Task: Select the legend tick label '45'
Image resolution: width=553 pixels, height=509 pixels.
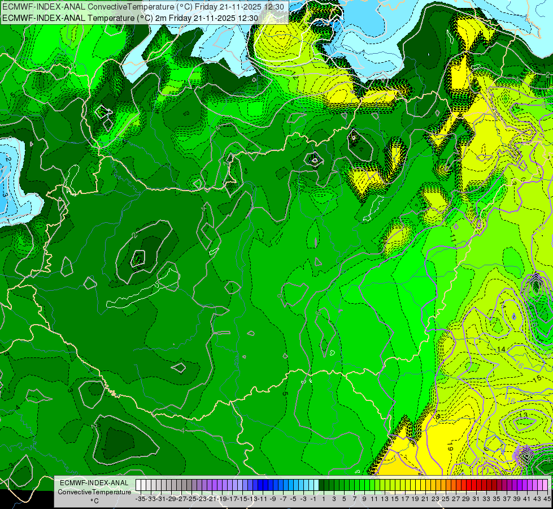Action: (547, 499)
